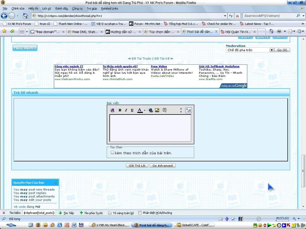This screenshot has width=306, height=229.
Task: Click the Insert Image icon in the editor
Action: pos(157,110)
